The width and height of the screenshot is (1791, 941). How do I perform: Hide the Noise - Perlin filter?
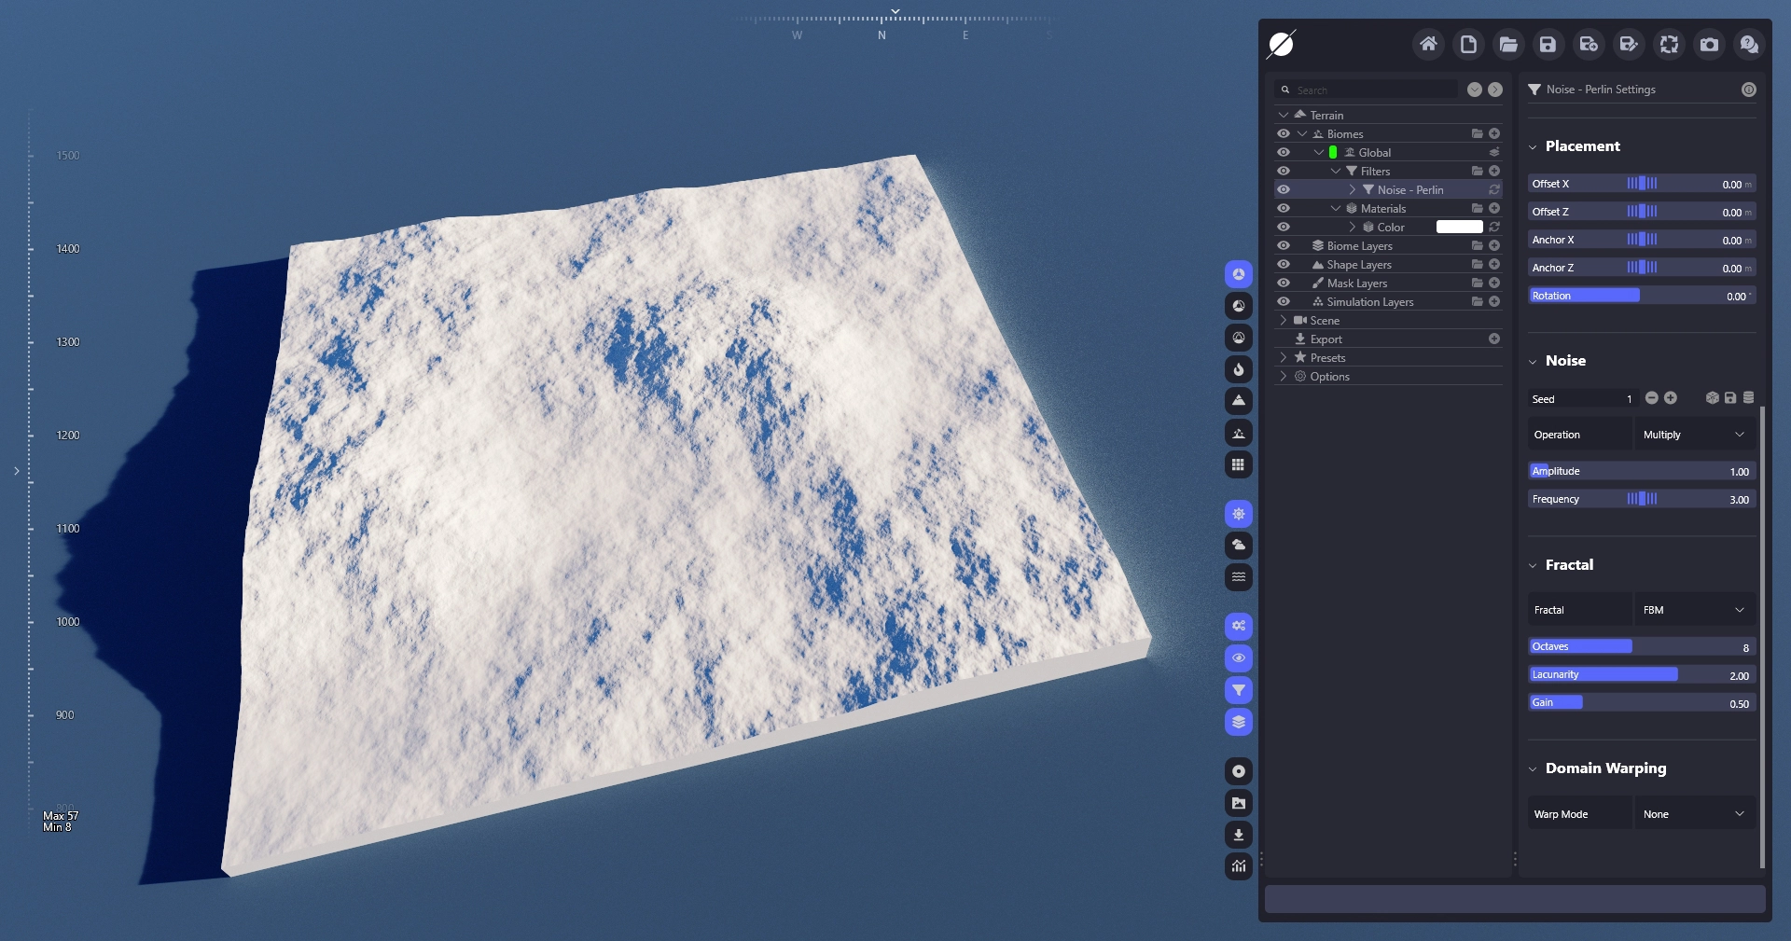(1284, 189)
